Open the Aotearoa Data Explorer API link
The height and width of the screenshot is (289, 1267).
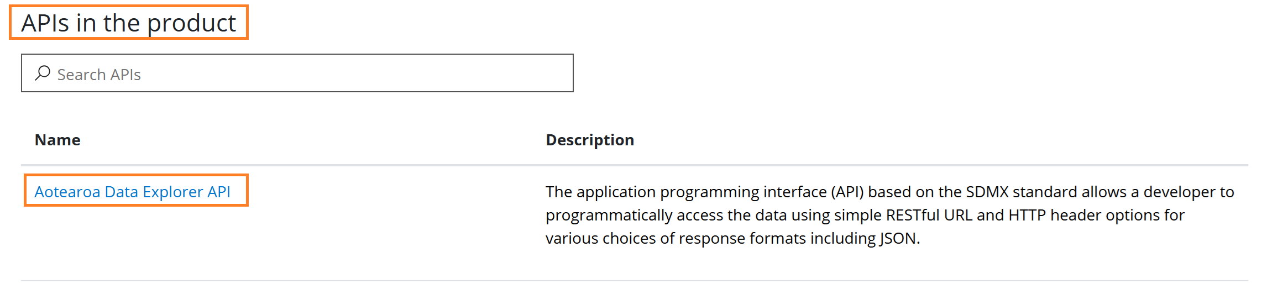tap(133, 192)
